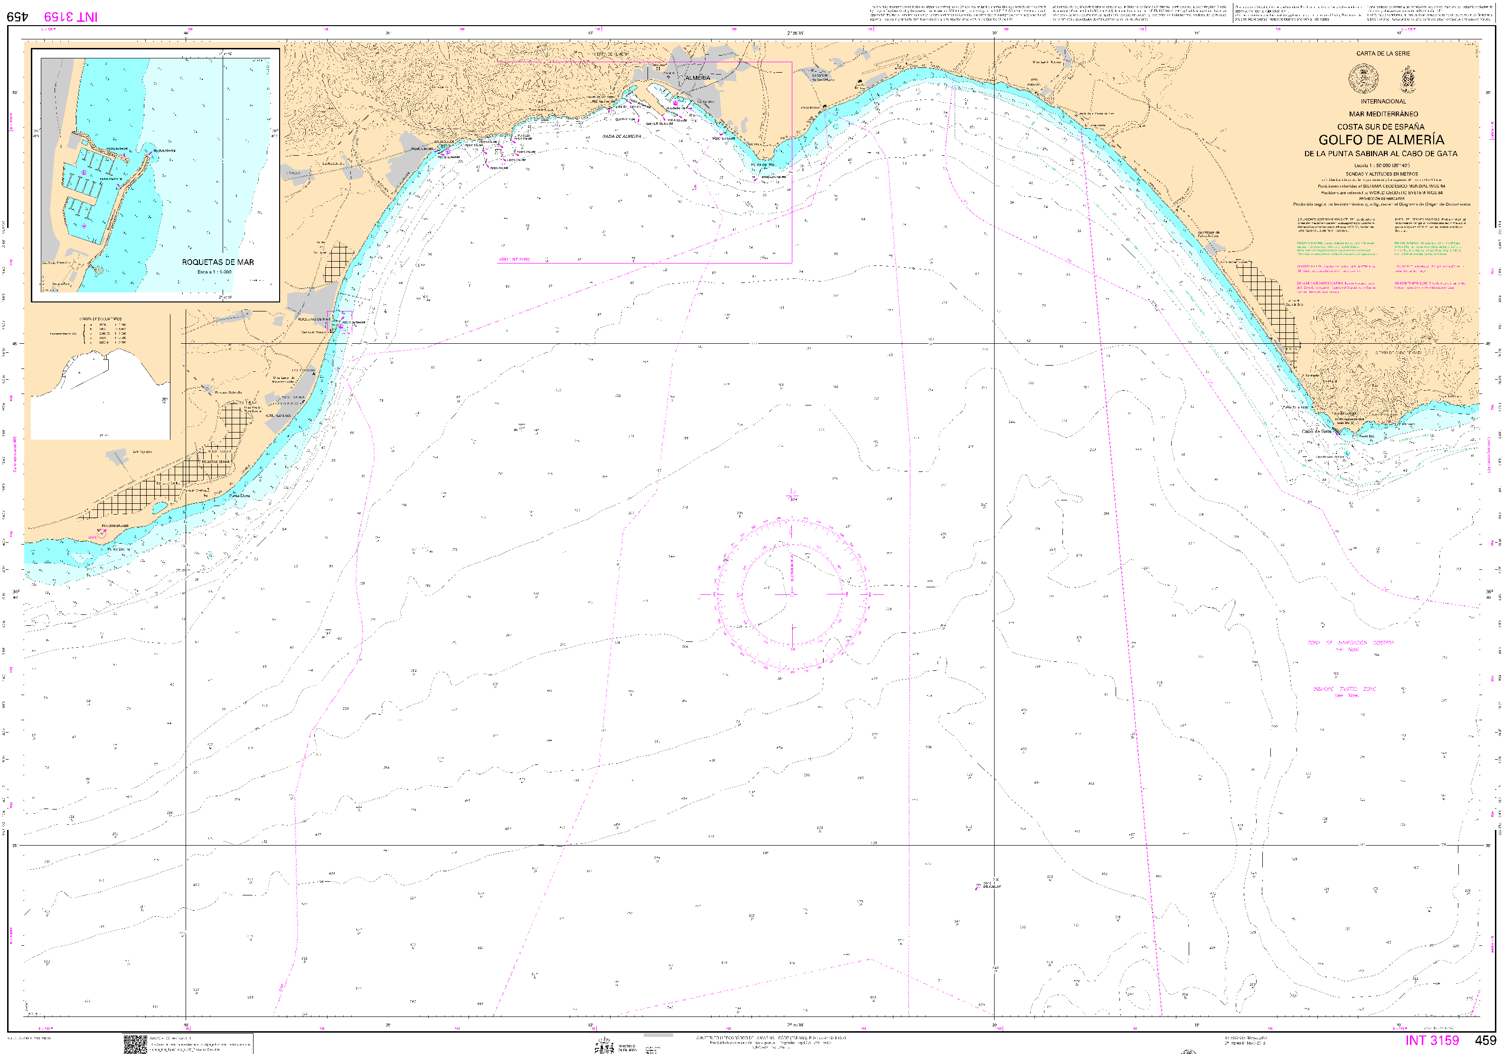
Task: Click the government logo in bottom margin
Action: pos(605,1045)
